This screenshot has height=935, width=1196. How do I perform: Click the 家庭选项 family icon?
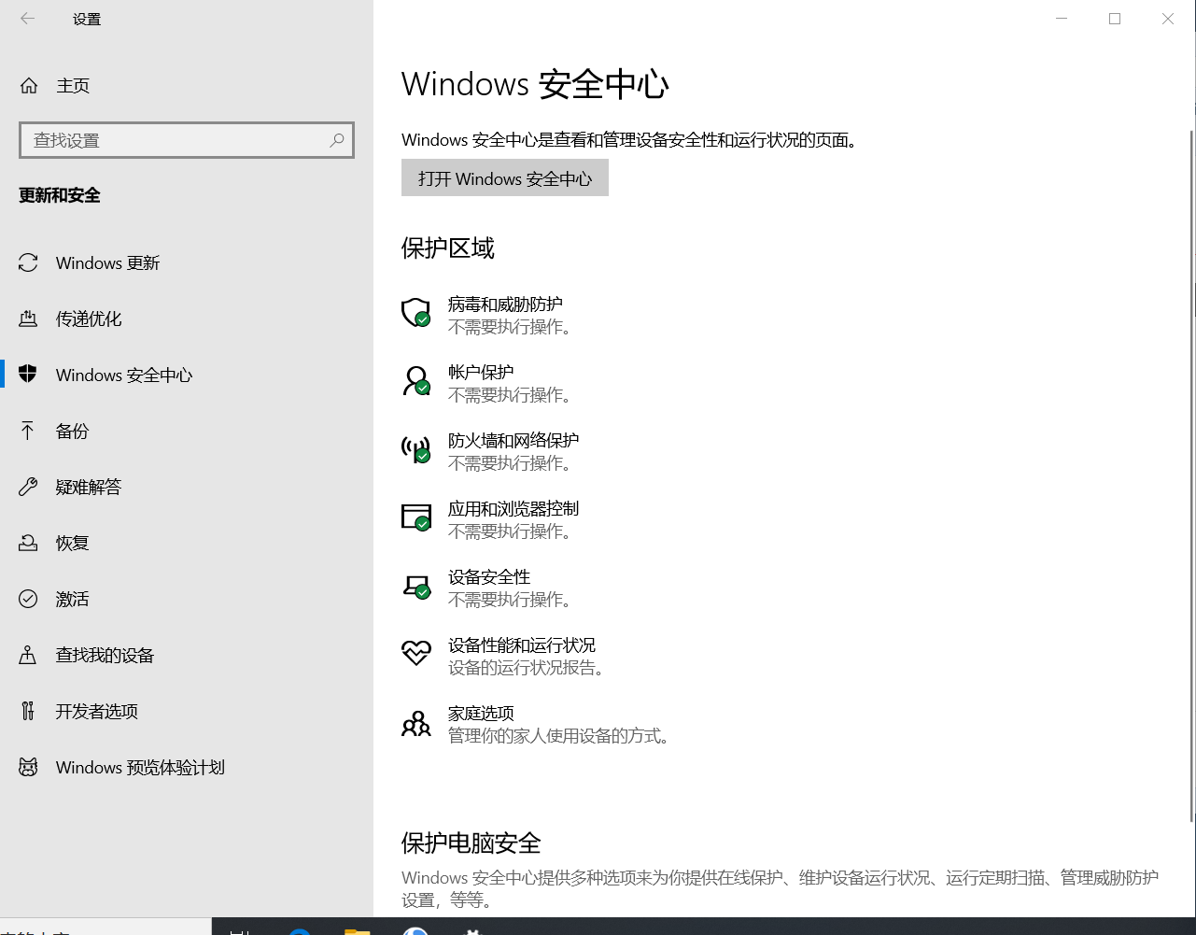(415, 722)
